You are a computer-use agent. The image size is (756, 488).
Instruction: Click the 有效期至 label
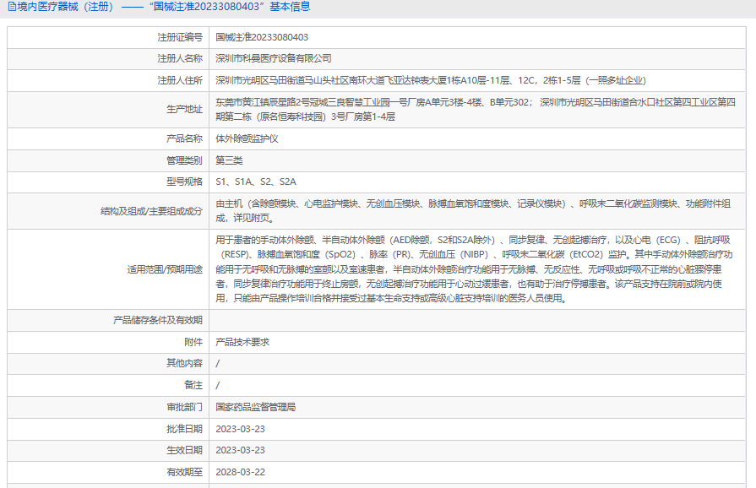click(185, 472)
